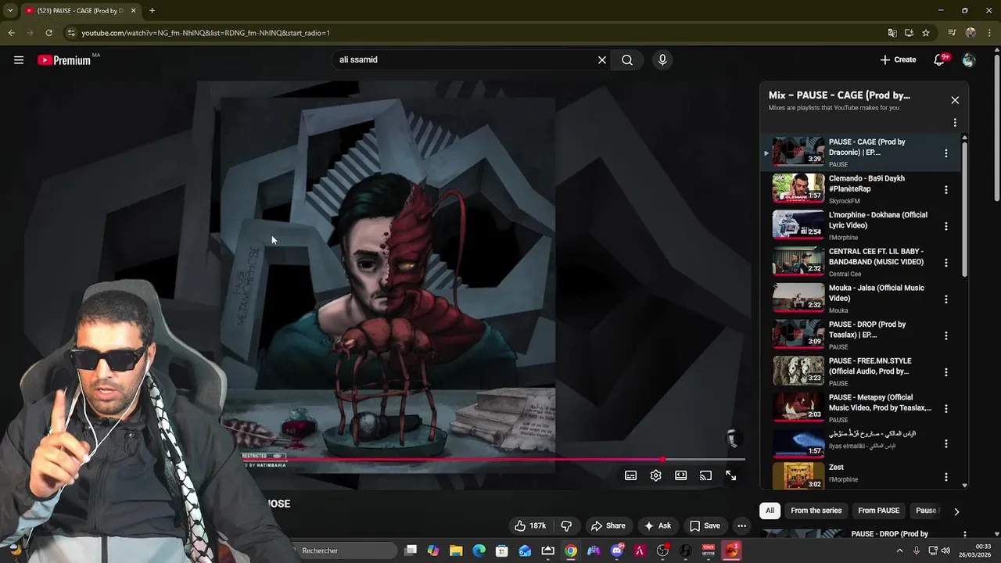This screenshot has height=563, width=1001.
Task: Clear the search text with the X
Action: coord(602,60)
